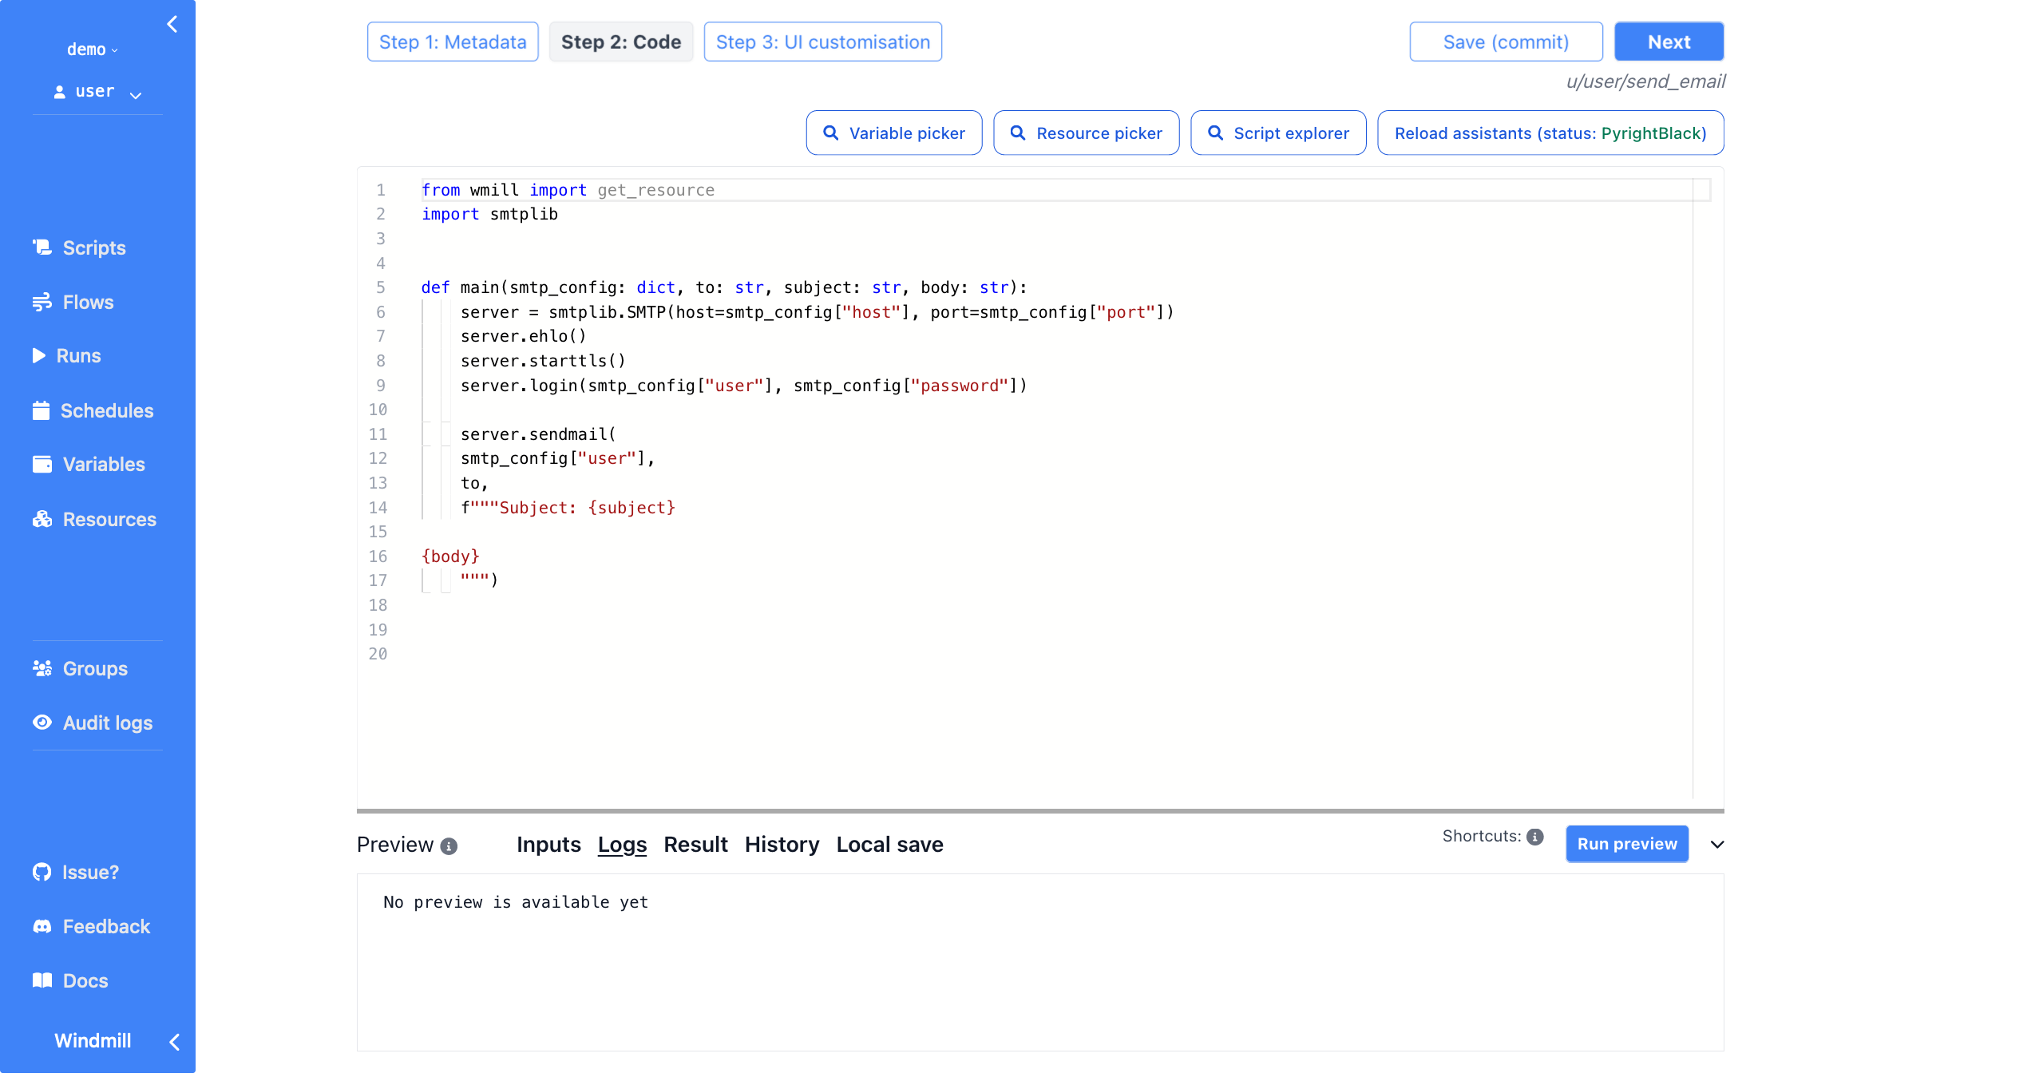
Task: Click the Reload assistants status button
Action: click(1550, 133)
